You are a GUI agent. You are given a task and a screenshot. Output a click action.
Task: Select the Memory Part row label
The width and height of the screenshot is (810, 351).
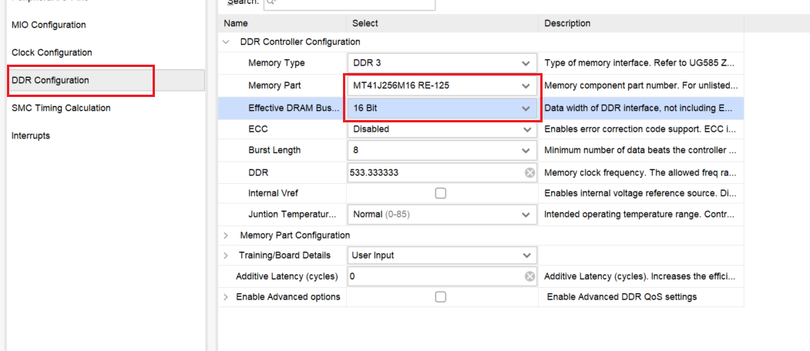click(274, 85)
